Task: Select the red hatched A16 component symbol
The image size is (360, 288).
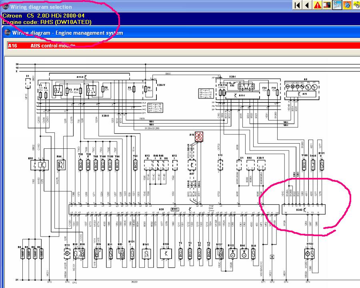Action: click(x=199, y=136)
